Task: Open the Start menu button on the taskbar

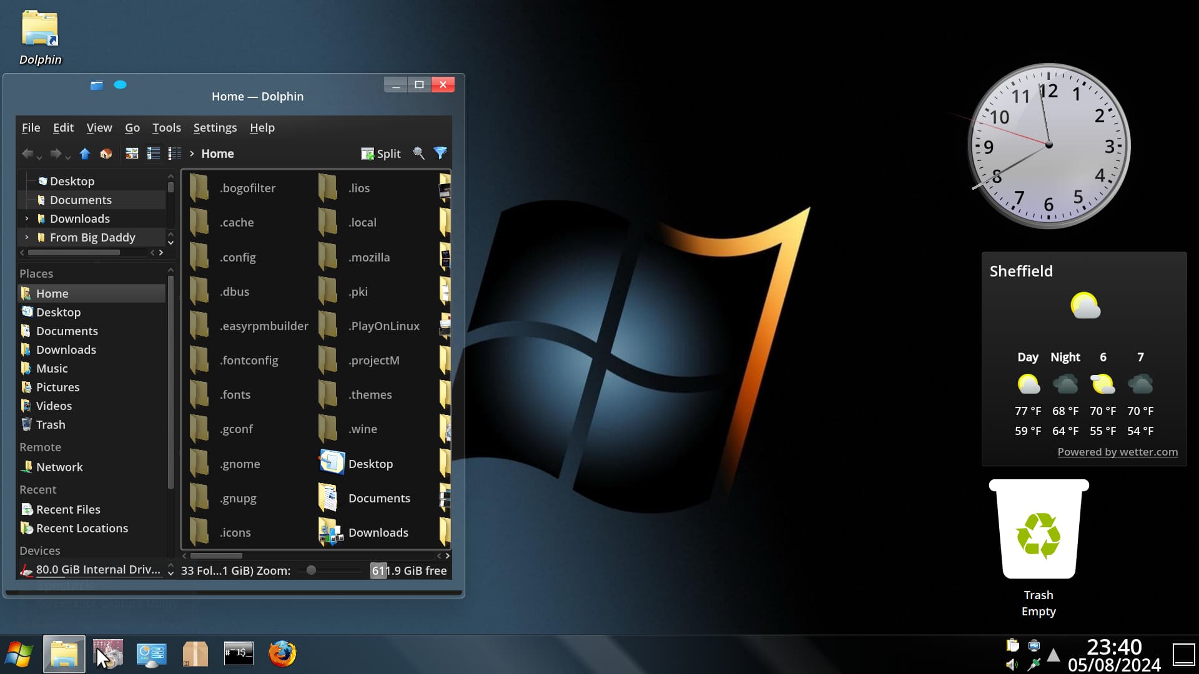Action: (19, 654)
